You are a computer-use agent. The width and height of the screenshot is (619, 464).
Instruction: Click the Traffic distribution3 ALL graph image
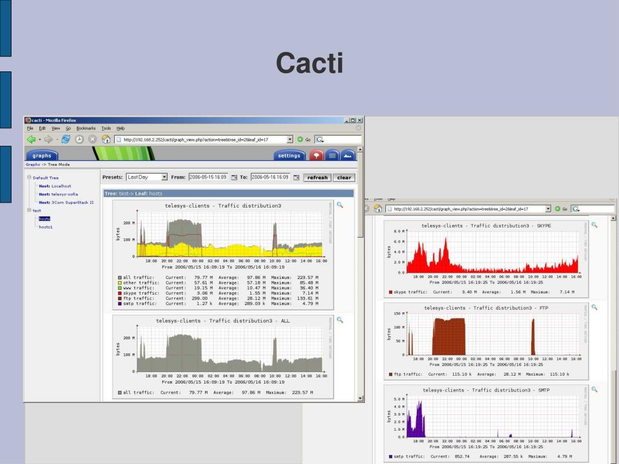[223, 357]
